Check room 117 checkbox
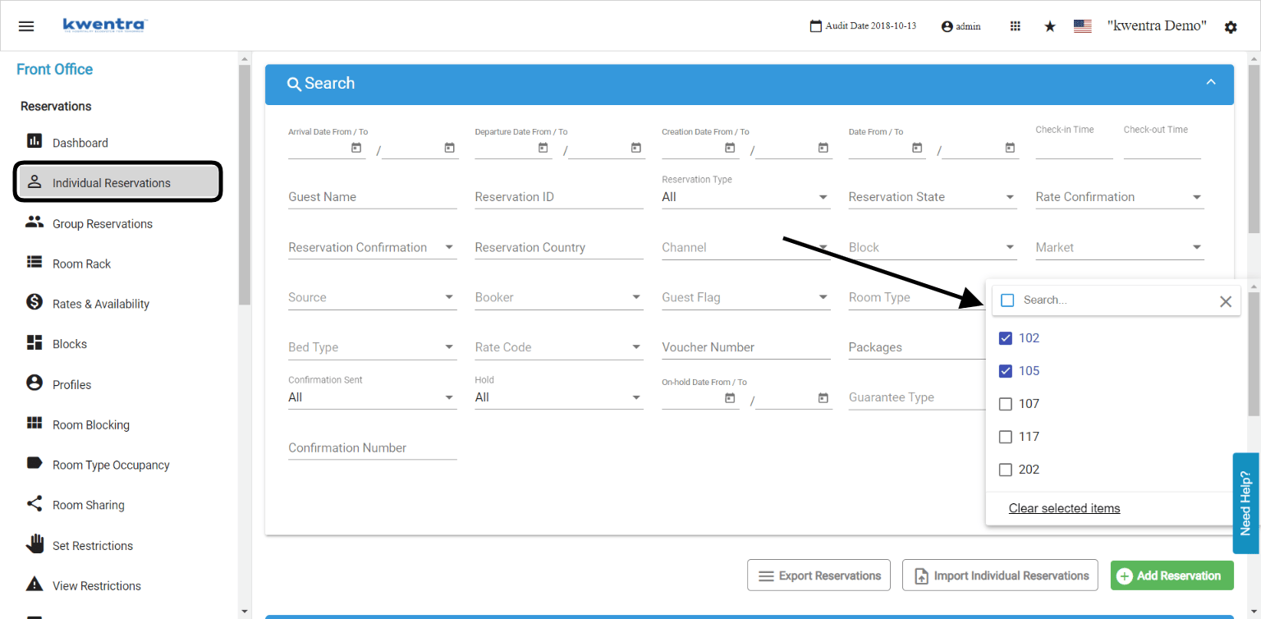1261x619 pixels. (x=1005, y=437)
